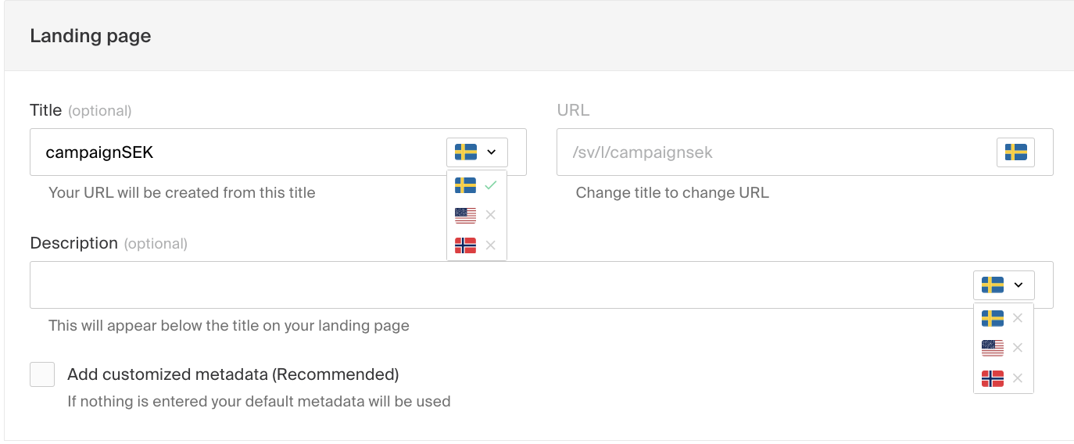
Task: Choose the Norwegian flag in Title language list
Action: coord(465,245)
